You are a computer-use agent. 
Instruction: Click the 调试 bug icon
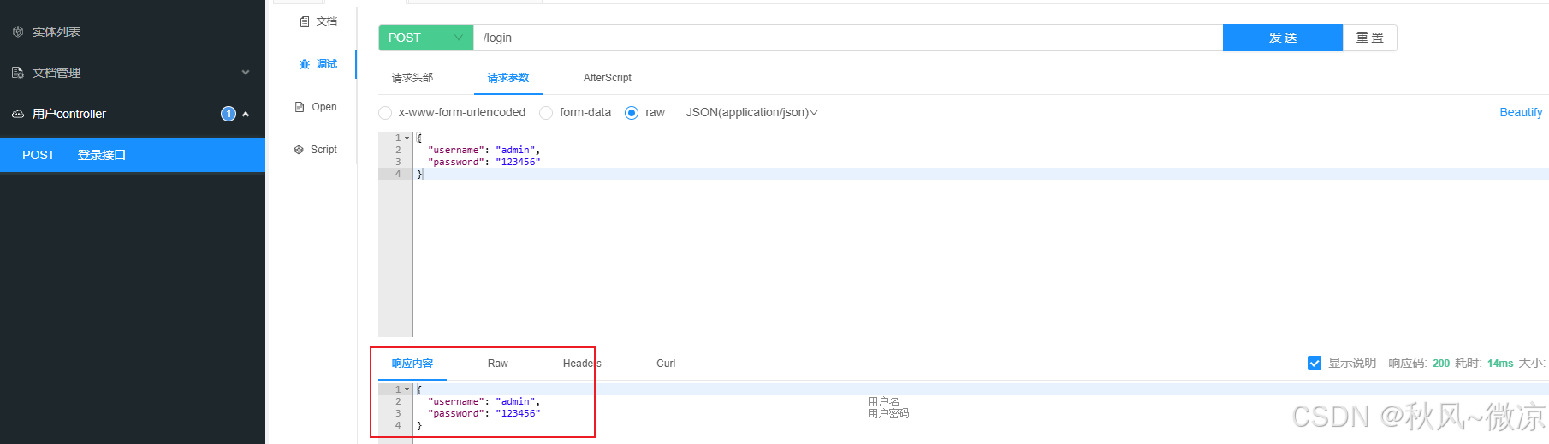point(305,64)
